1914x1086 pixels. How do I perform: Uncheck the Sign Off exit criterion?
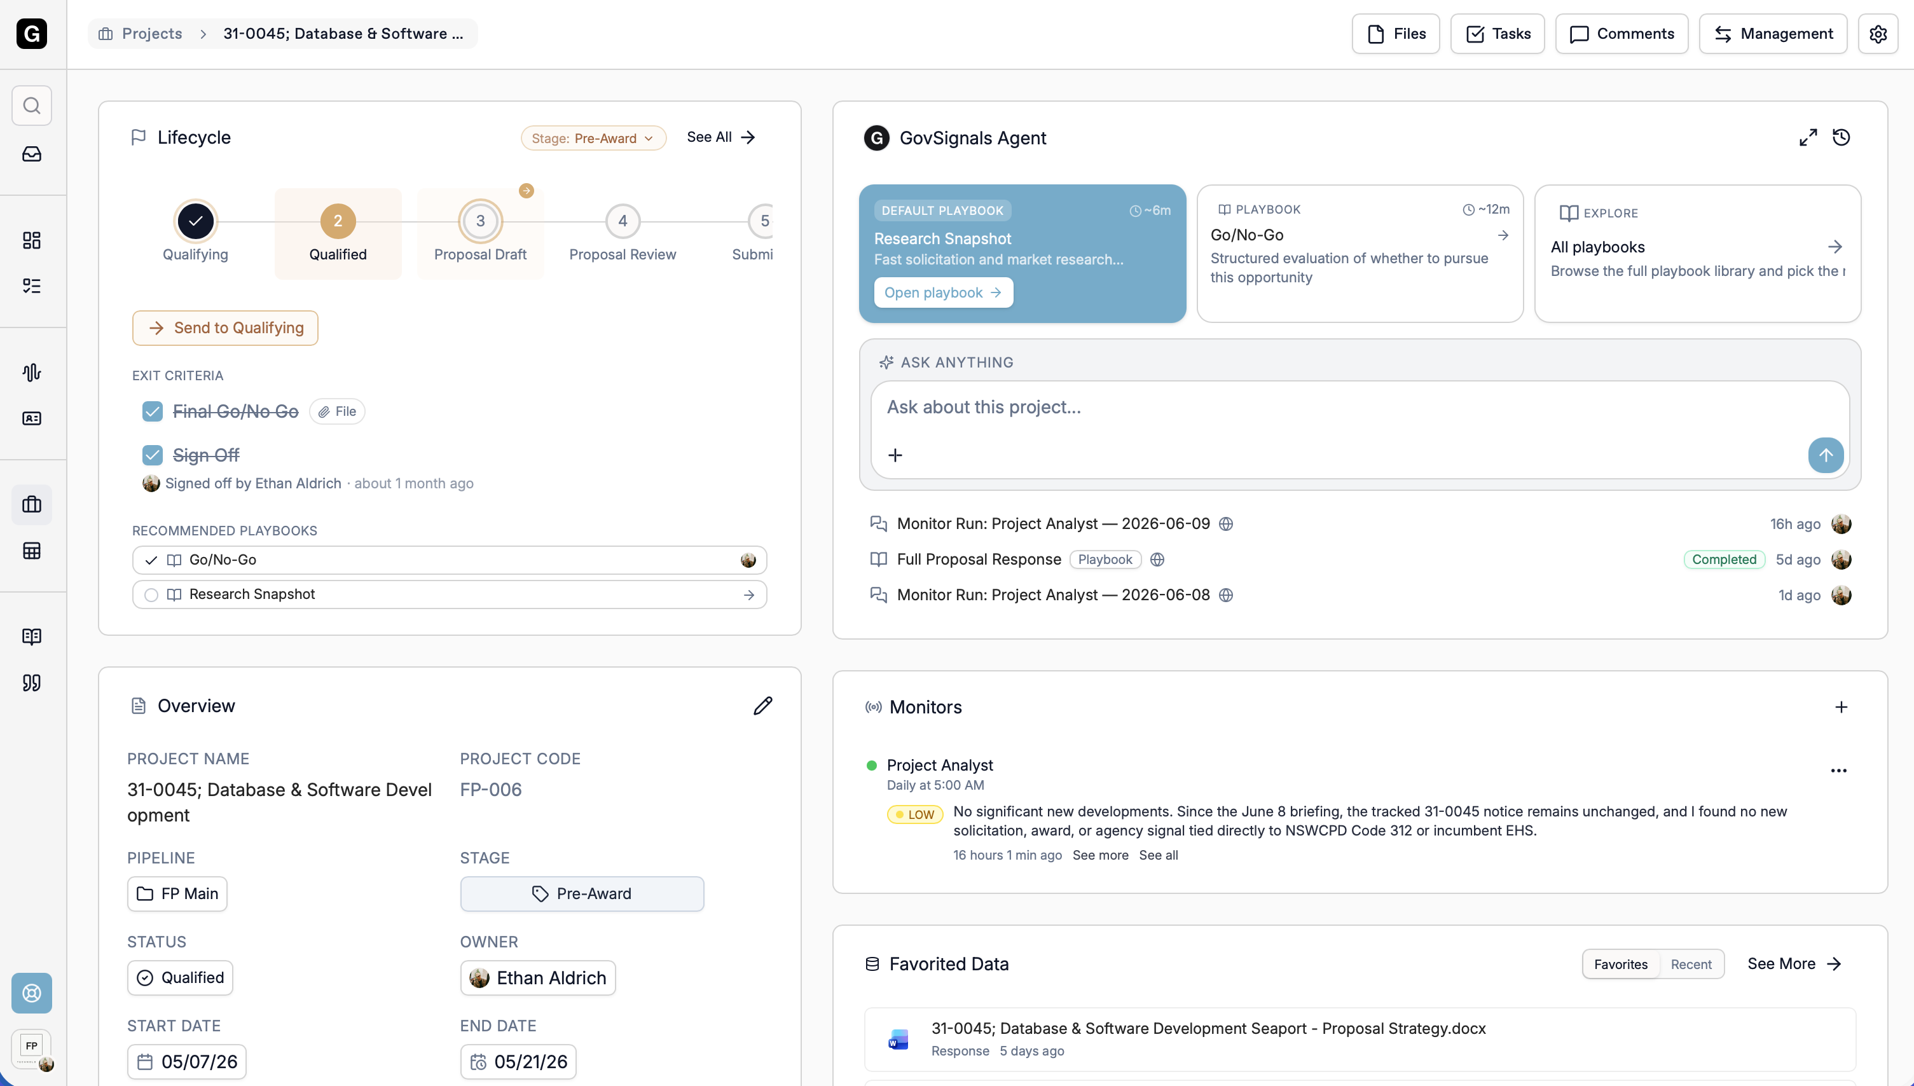(x=152, y=455)
